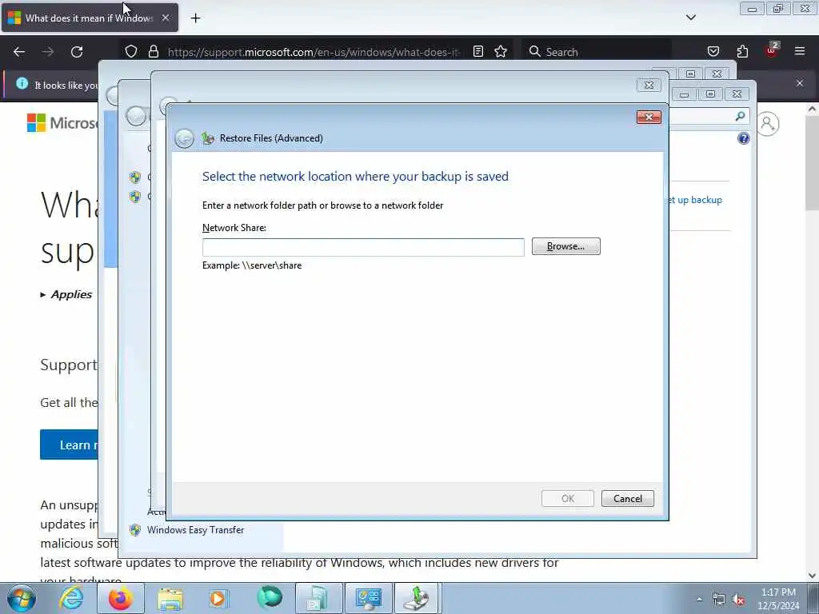Click the Microsoft logo on the page
Image resolution: width=819 pixels, height=614 pixels.
[62, 123]
